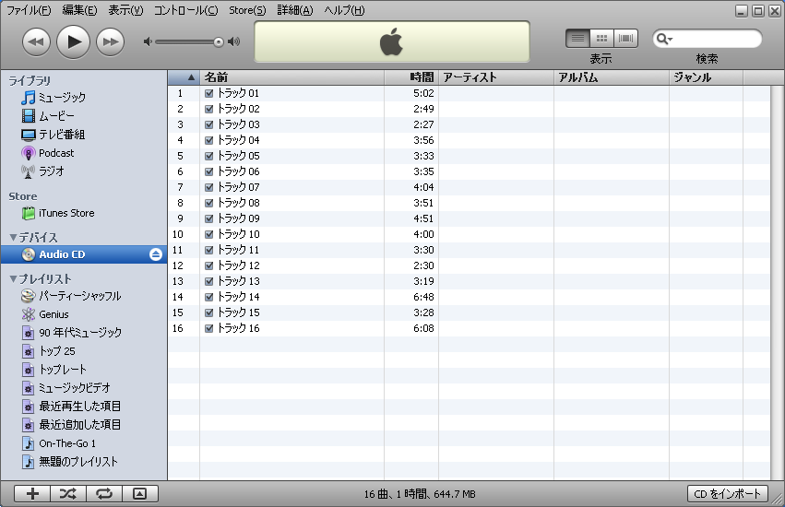The width and height of the screenshot is (785, 507).
Task: Click CD をインポート button
Action: 728,494
